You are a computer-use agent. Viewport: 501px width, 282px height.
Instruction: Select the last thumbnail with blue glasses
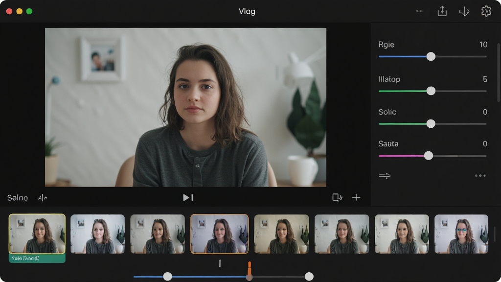461,234
